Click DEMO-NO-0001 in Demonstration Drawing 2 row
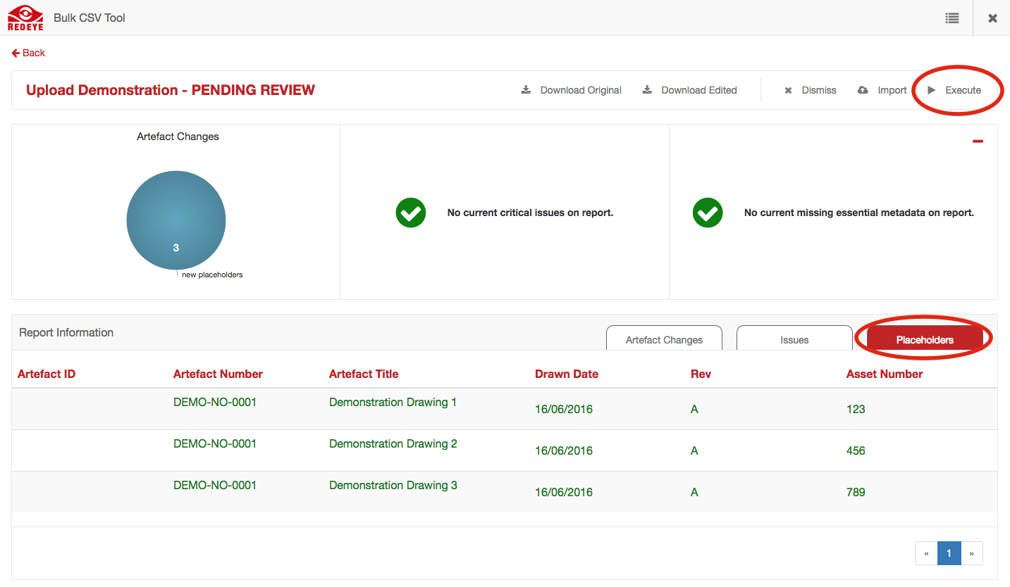1010x587 pixels. pos(215,443)
